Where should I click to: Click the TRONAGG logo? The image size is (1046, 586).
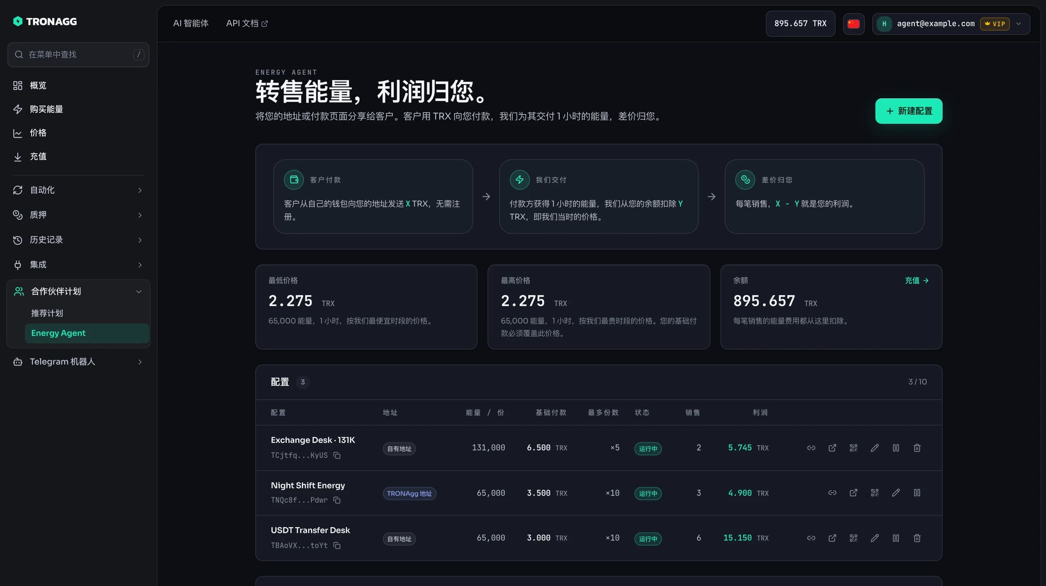pos(45,21)
